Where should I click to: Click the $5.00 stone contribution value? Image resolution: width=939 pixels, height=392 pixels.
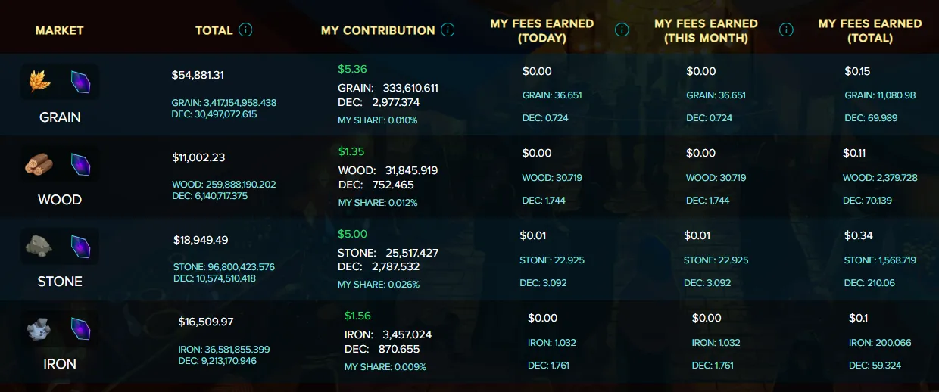(352, 234)
